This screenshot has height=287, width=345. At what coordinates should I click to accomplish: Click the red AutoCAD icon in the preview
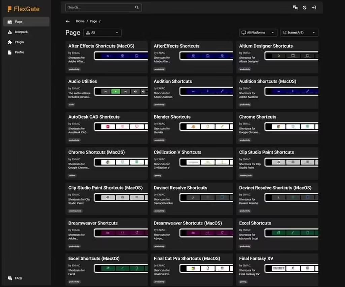coord(108,127)
